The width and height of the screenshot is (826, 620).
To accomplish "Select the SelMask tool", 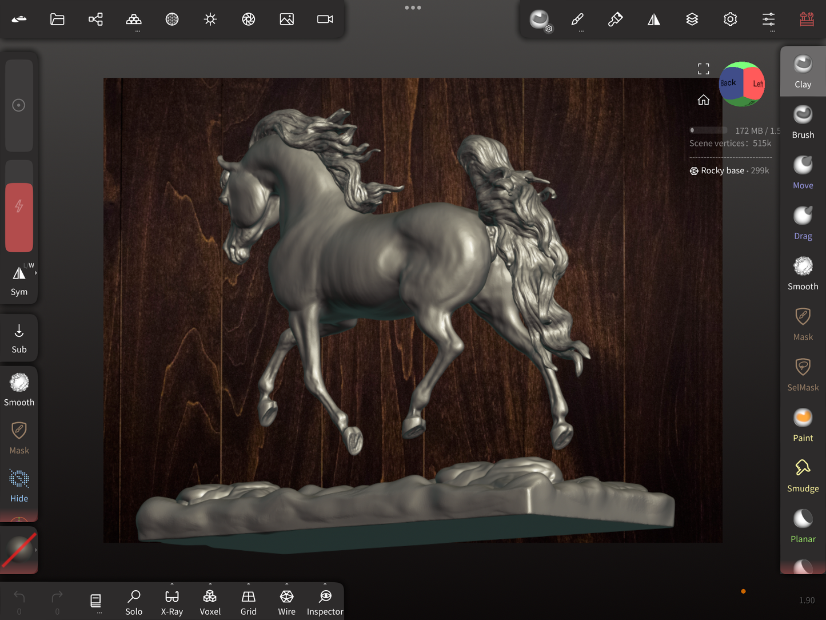I will point(803,374).
